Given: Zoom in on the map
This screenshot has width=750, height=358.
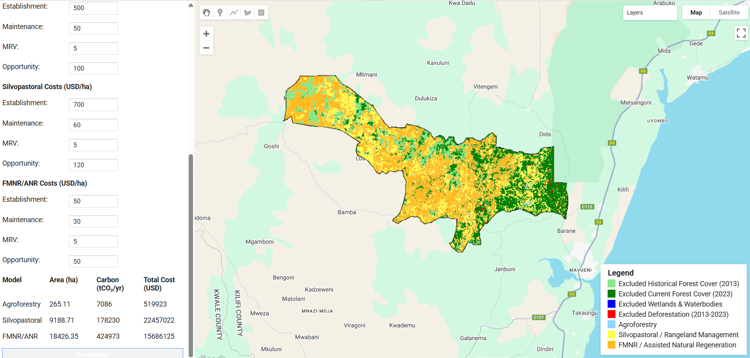Looking at the screenshot, I should (206, 34).
